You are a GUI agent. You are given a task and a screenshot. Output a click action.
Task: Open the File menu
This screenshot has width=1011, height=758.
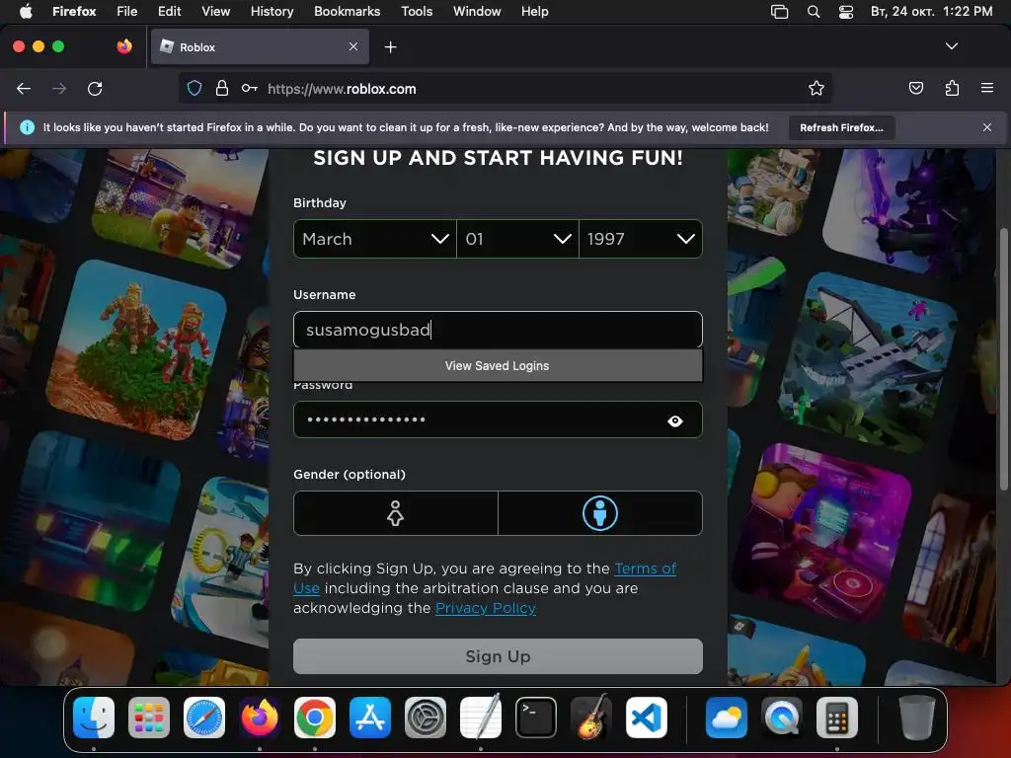(127, 12)
